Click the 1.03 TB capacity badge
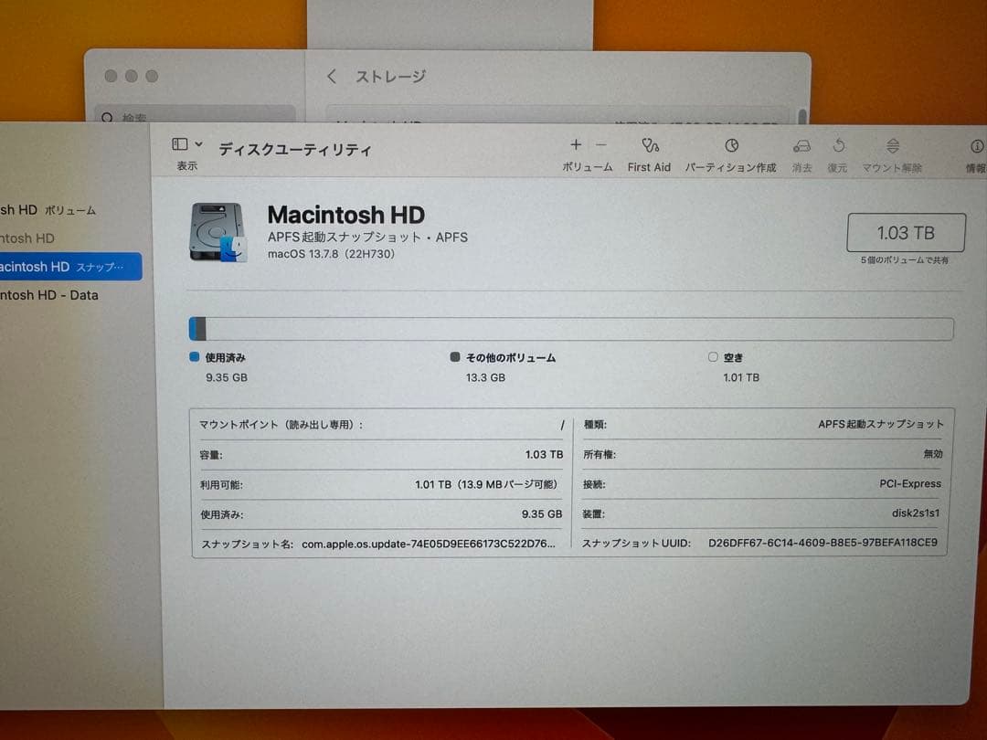The height and width of the screenshot is (740, 987). coord(906,232)
